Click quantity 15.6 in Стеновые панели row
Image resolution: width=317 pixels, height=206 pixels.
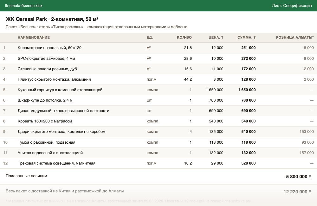[188, 69]
